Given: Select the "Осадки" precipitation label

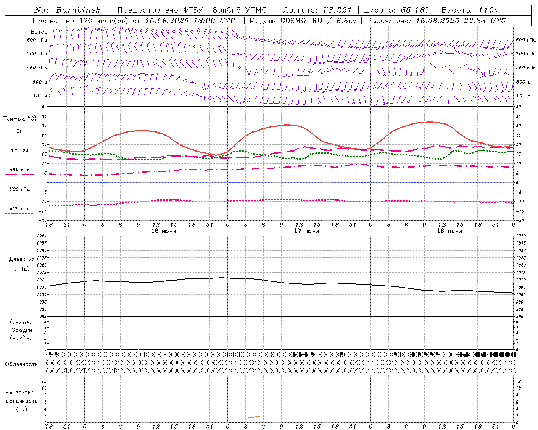Looking at the screenshot, I should coord(22,330).
